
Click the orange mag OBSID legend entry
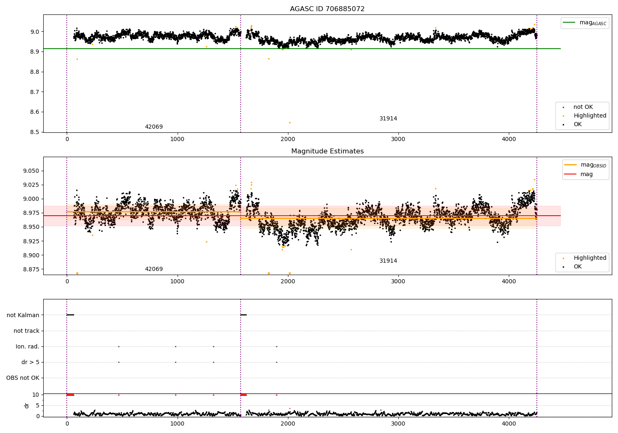585,165
